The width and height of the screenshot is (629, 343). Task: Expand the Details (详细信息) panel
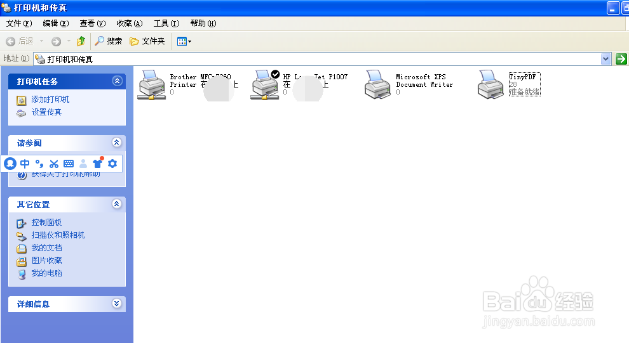coord(116,304)
